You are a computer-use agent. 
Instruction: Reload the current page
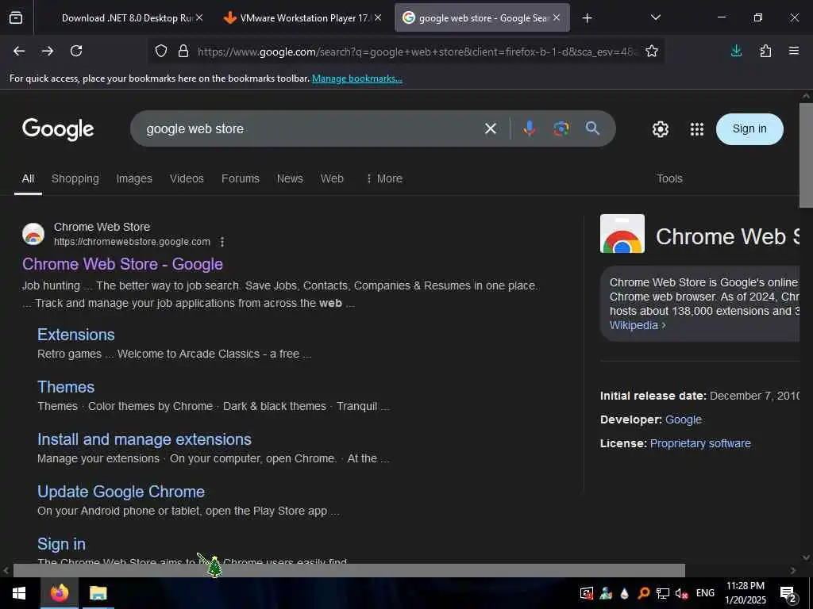click(x=76, y=51)
